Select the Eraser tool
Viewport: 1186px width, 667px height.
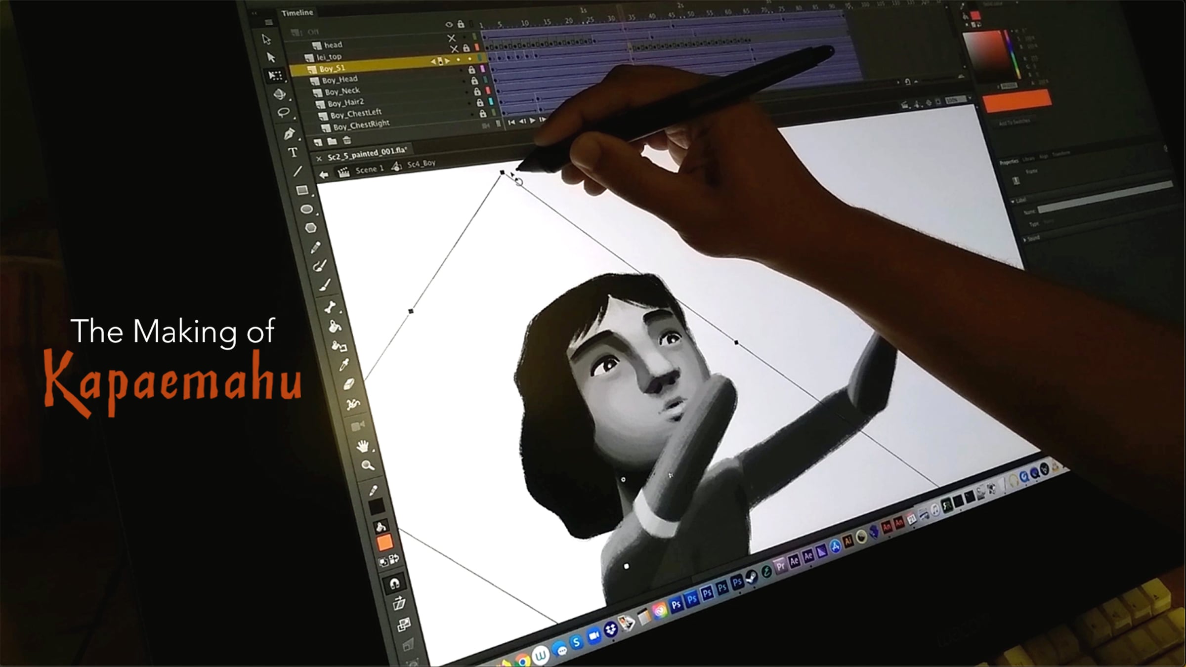[x=349, y=384]
